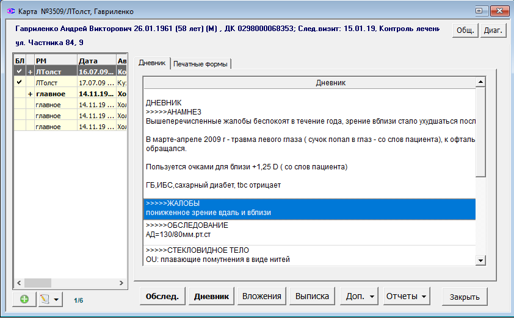Screen dimensions: 514x318
Task: Toggle checkmark on 16.07.09 ЛТолст row
Action: [x=20, y=72]
